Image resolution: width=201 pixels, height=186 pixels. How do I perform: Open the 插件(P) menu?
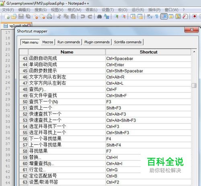(154, 10)
